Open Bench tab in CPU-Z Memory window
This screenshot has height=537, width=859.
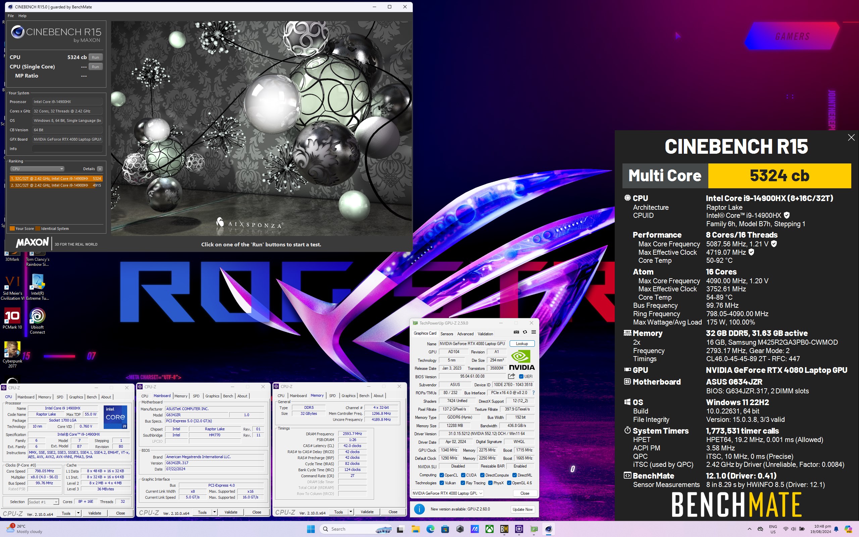[364, 395]
